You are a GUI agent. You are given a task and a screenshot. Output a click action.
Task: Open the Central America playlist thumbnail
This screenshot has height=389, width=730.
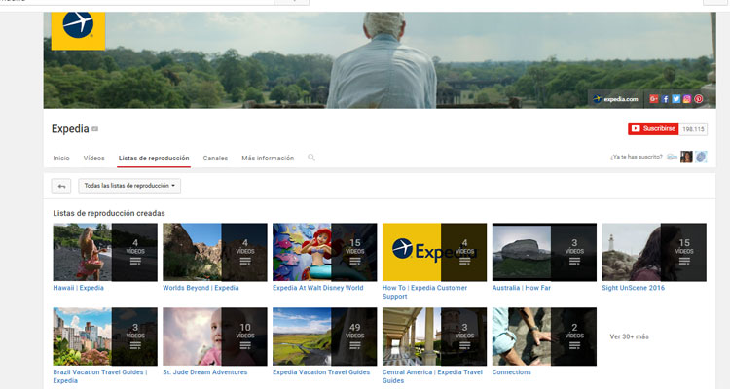[435, 336]
